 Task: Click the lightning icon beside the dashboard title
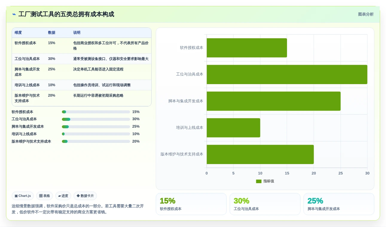pyautogui.click(x=14, y=14)
